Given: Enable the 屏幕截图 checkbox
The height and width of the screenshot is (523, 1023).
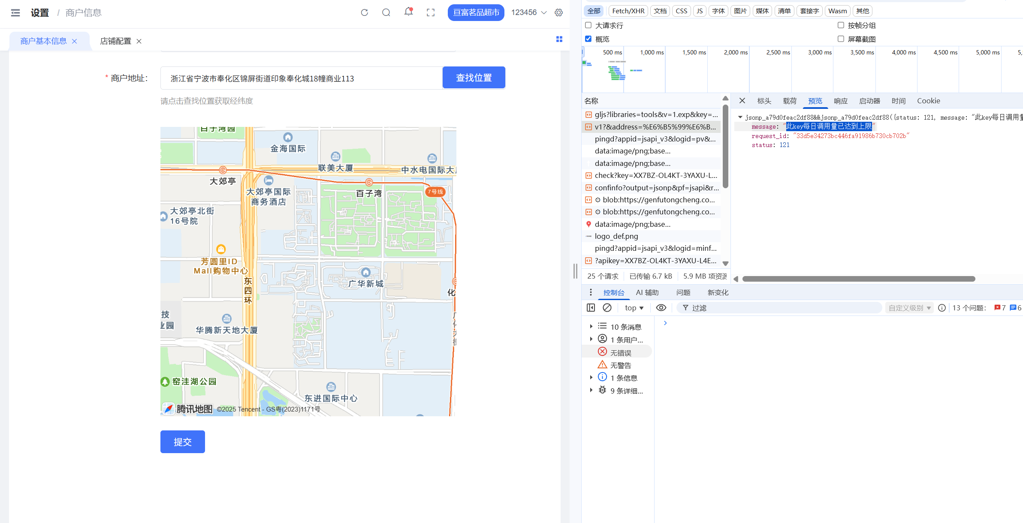Looking at the screenshot, I should (841, 39).
